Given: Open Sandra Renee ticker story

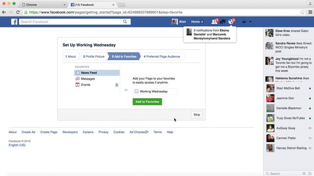Looking at the screenshot, I should (288, 47).
